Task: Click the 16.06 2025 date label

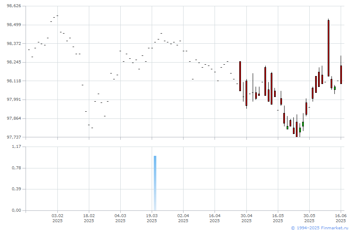Action: (341, 218)
